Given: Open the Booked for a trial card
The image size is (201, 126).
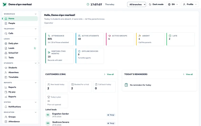Looking at the screenshot, I should pyautogui.click(x=80, y=87).
